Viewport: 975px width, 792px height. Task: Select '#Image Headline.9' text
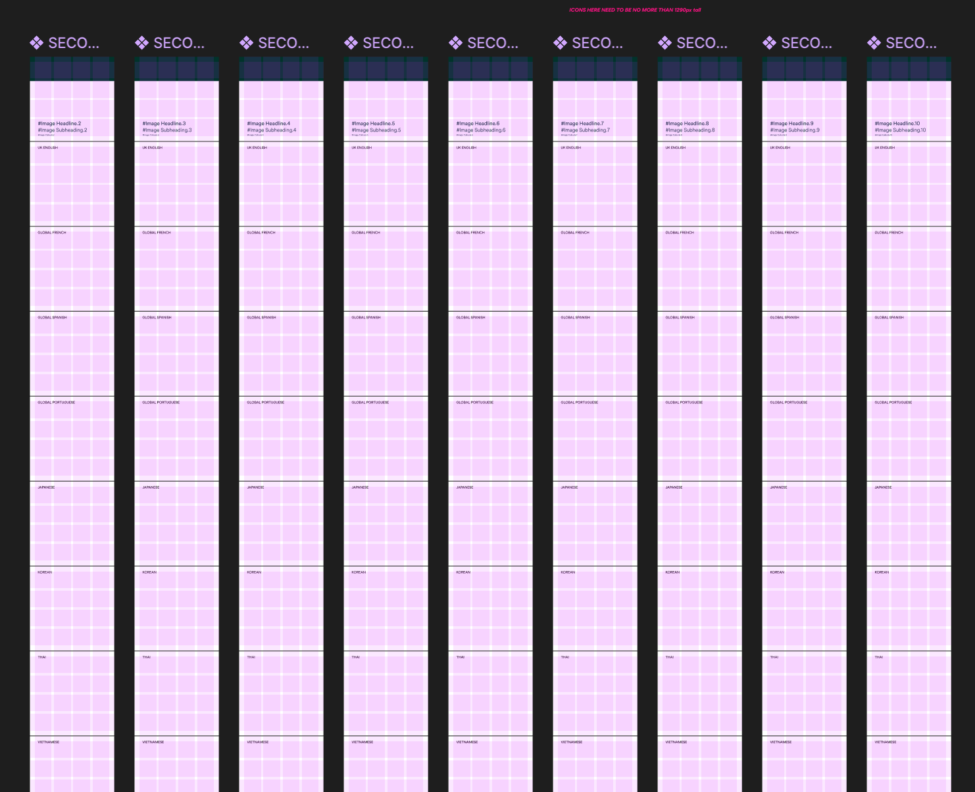(x=791, y=124)
